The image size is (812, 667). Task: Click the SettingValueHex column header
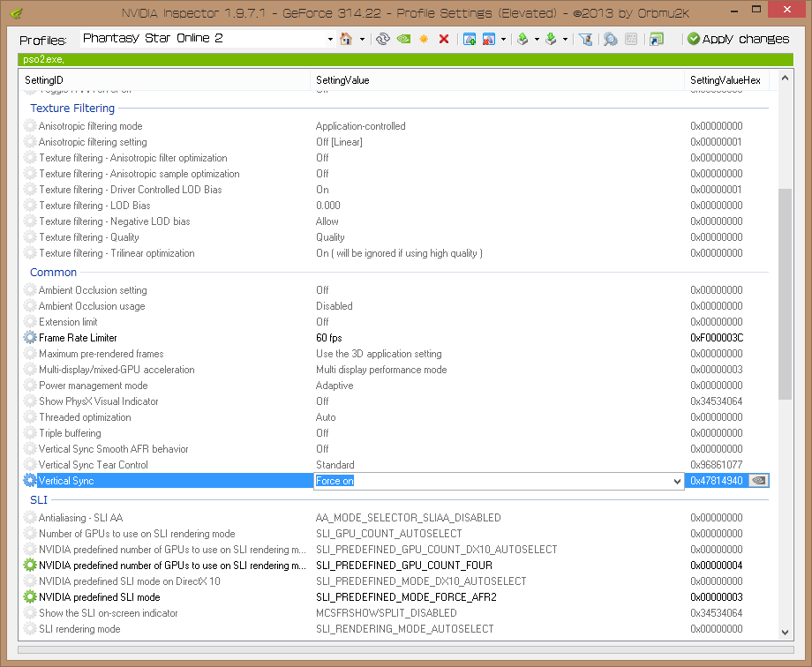click(726, 80)
